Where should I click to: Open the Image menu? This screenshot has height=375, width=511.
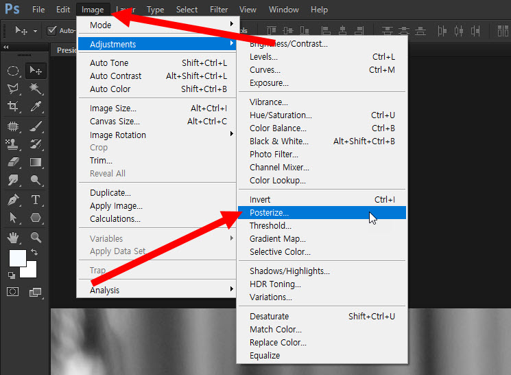[x=93, y=10]
